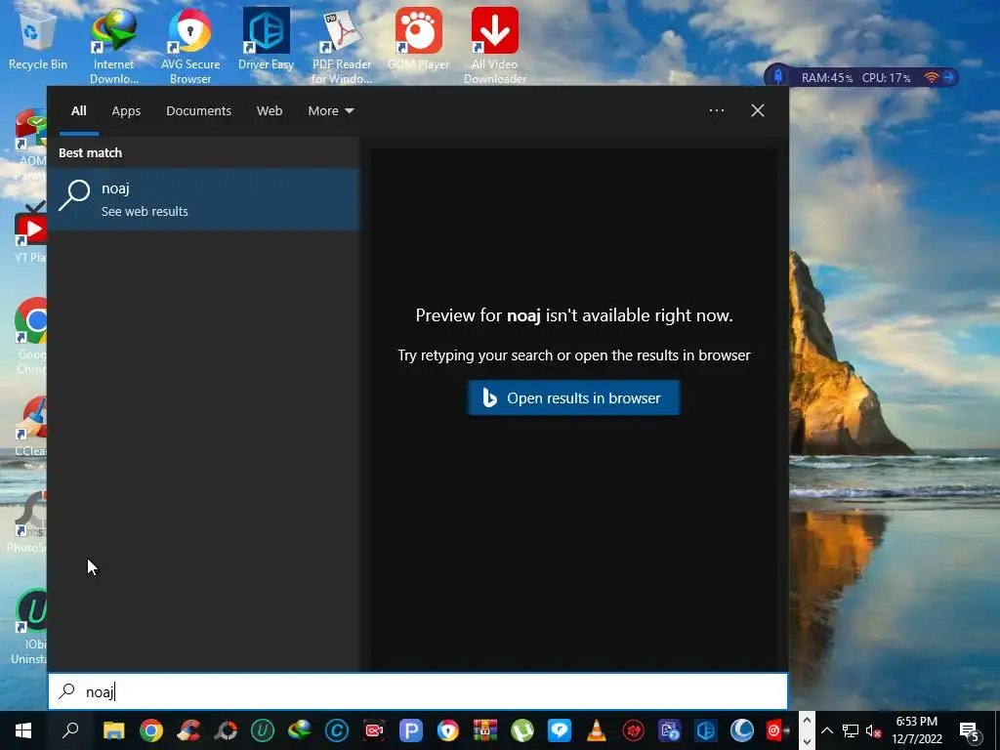
Task: Click in the search box containing noaj
Action: tap(418, 691)
